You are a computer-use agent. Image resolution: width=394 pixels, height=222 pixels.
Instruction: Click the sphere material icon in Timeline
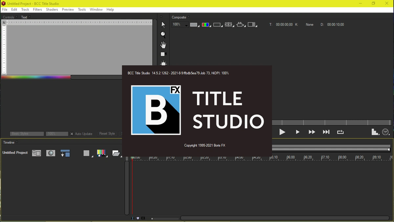(x=51, y=153)
